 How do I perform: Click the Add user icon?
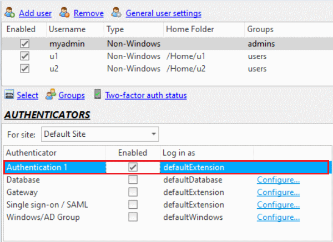pyautogui.click(x=10, y=13)
